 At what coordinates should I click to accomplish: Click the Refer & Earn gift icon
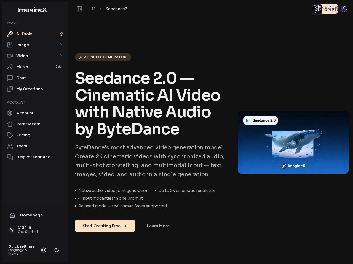(x=10, y=124)
